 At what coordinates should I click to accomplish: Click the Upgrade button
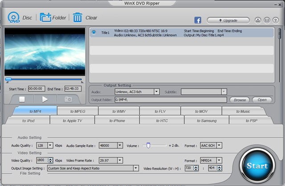point(228,20)
